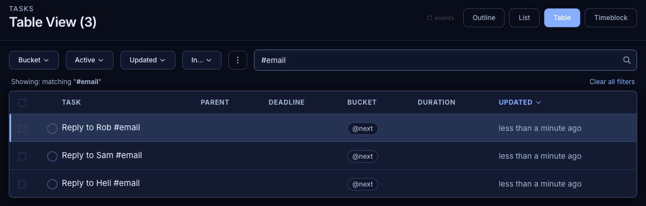Click the search magnifier icon
Viewport: 646px width, 206px height.
click(627, 60)
